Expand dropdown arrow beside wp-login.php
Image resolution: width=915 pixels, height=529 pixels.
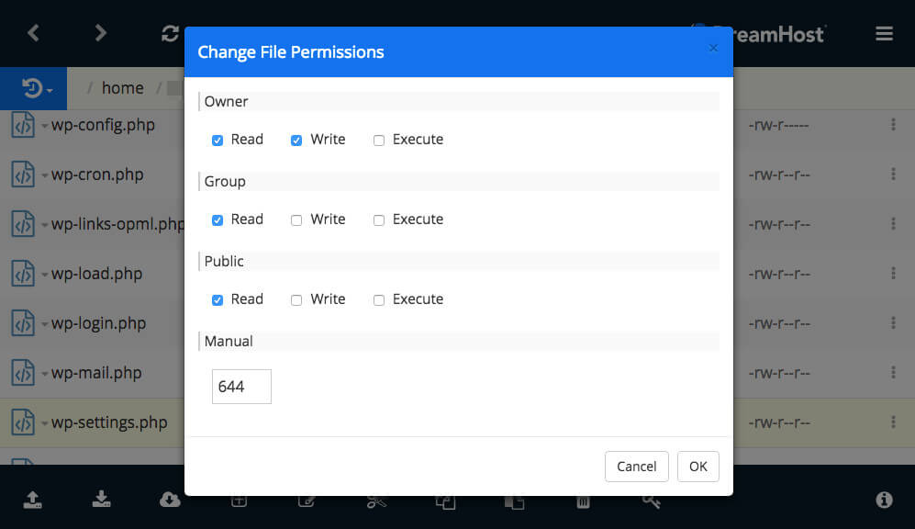[x=44, y=325]
